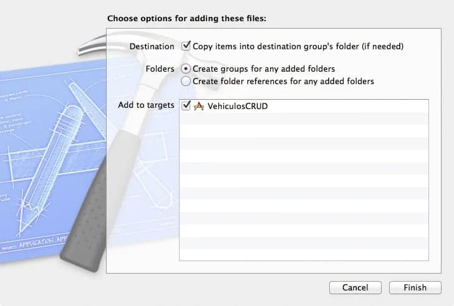Viewport: 454px width, 306px height.
Task: Toggle the VehiculosCRUD target checkbox
Action: [x=186, y=105]
